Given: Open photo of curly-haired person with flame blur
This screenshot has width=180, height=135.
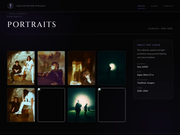Looking at the screenshot, I should pyautogui.click(x=82, y=68).
